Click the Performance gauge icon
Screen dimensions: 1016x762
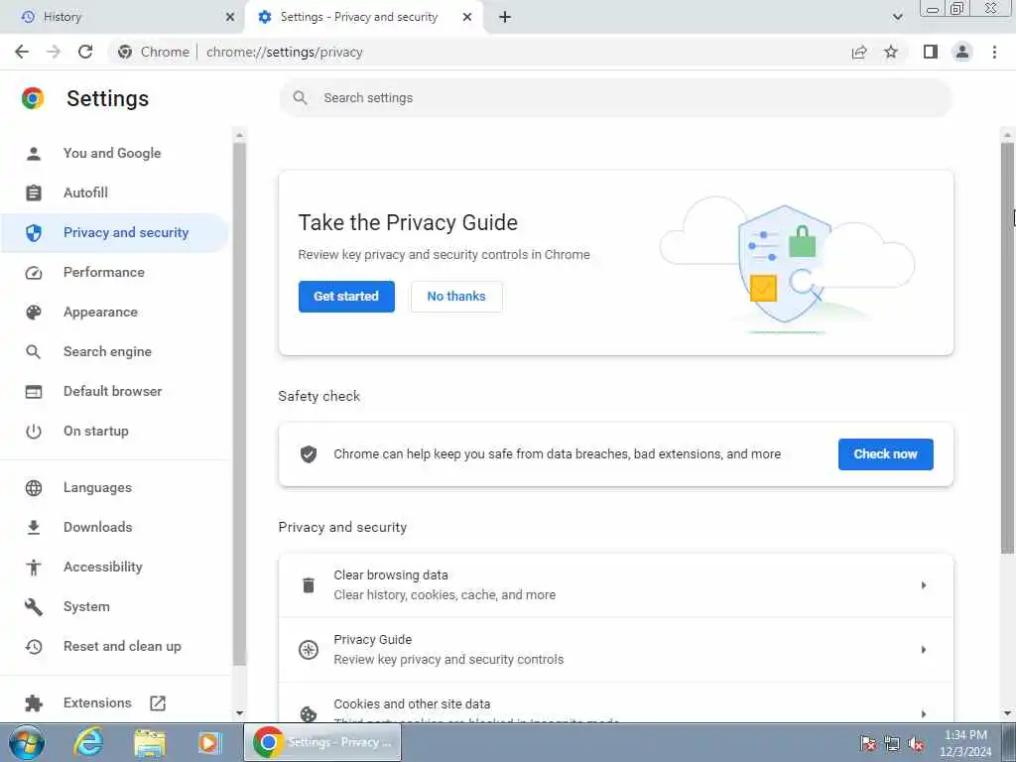tap(34, 273)
